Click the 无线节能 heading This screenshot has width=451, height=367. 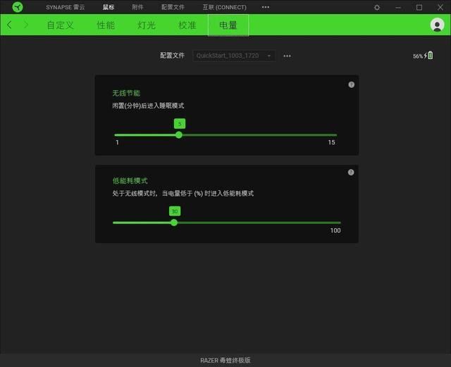[126, 93]
